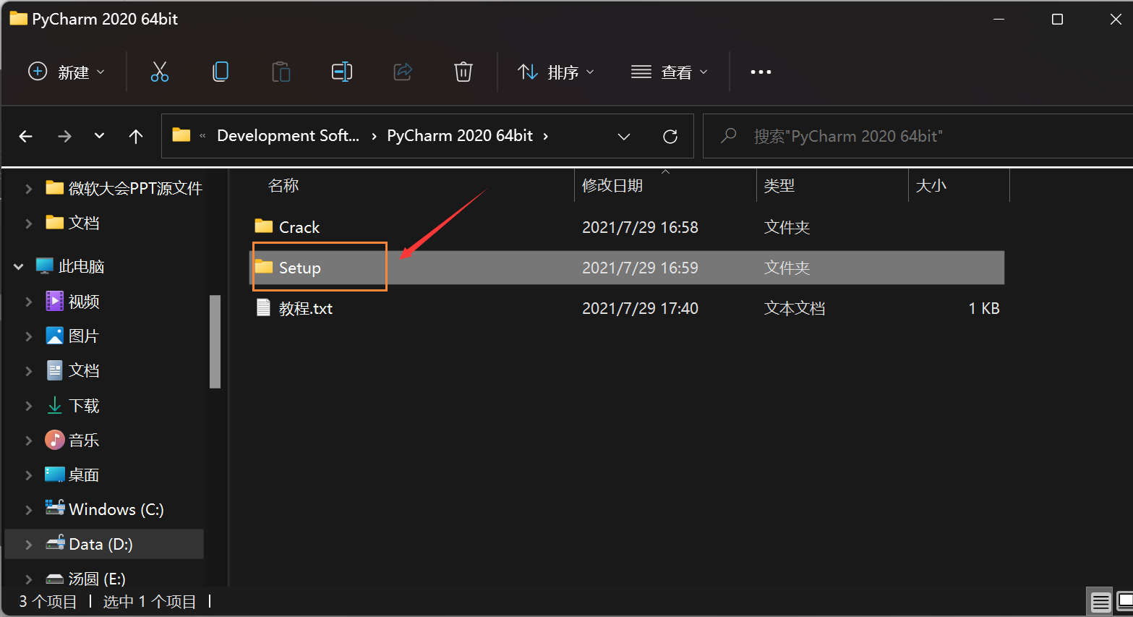The width and height of the screenshot is (1133, 617).
Task: Select the Crack folder name
Action: pyautogui.click(x=299, y=227)
